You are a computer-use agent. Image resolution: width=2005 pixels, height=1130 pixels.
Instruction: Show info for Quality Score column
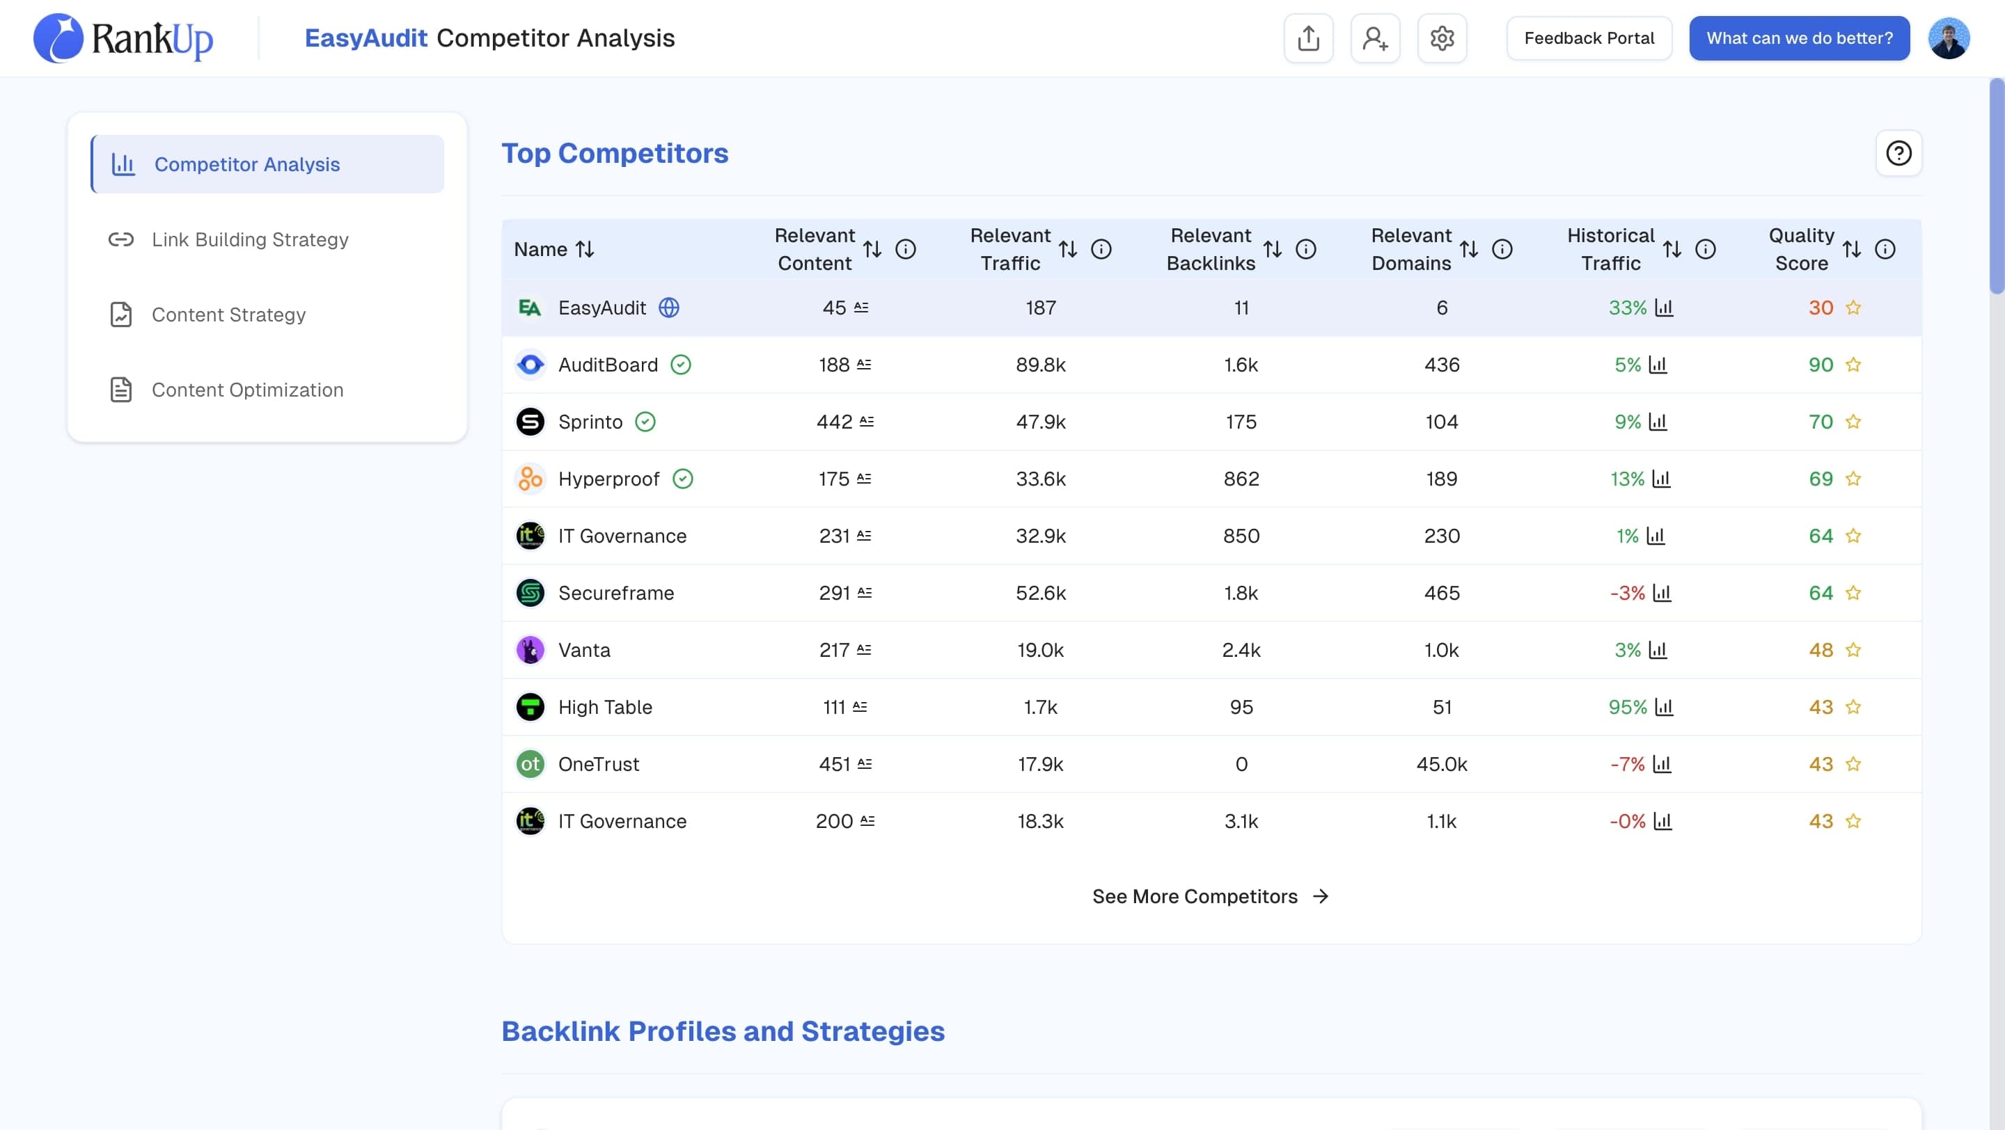click(x=1885, y=249)
